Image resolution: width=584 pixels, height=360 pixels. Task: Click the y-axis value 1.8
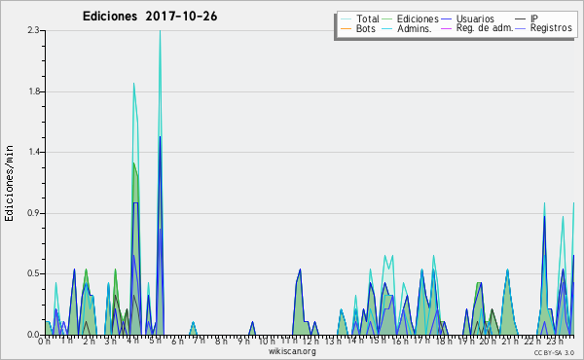pyautogui.click(x=33, y=91)
